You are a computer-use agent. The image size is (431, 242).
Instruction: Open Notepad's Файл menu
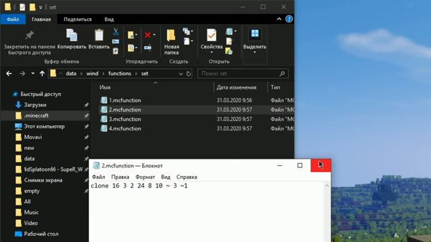[98, 177]
